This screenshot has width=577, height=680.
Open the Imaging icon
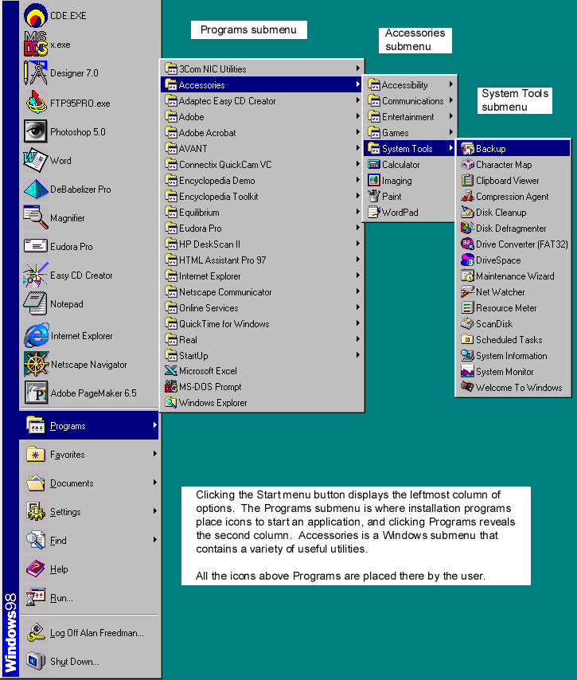click(x=374, y=180)
